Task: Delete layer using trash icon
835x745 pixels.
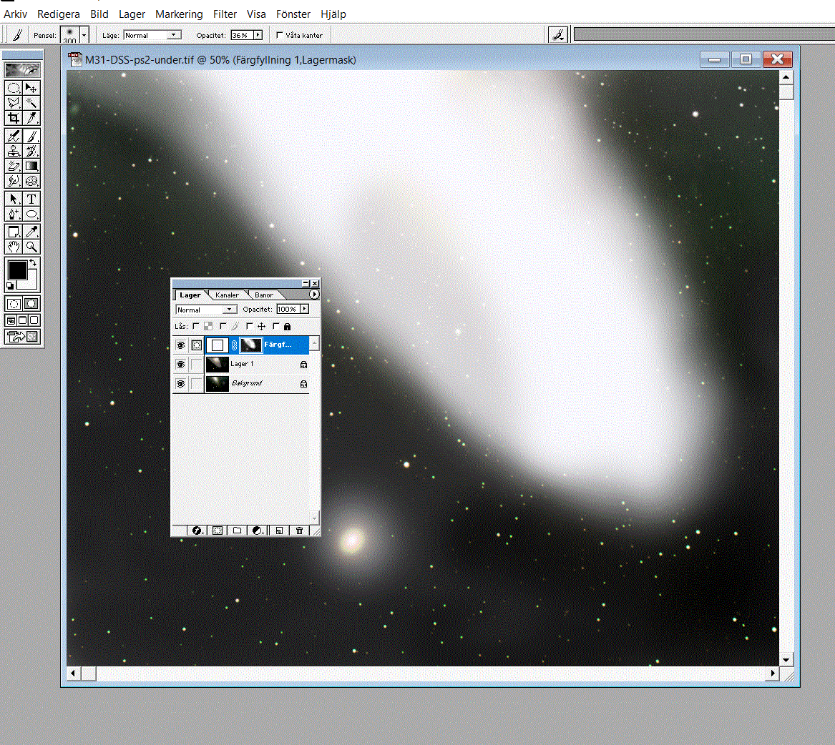Action: (299, 531)
